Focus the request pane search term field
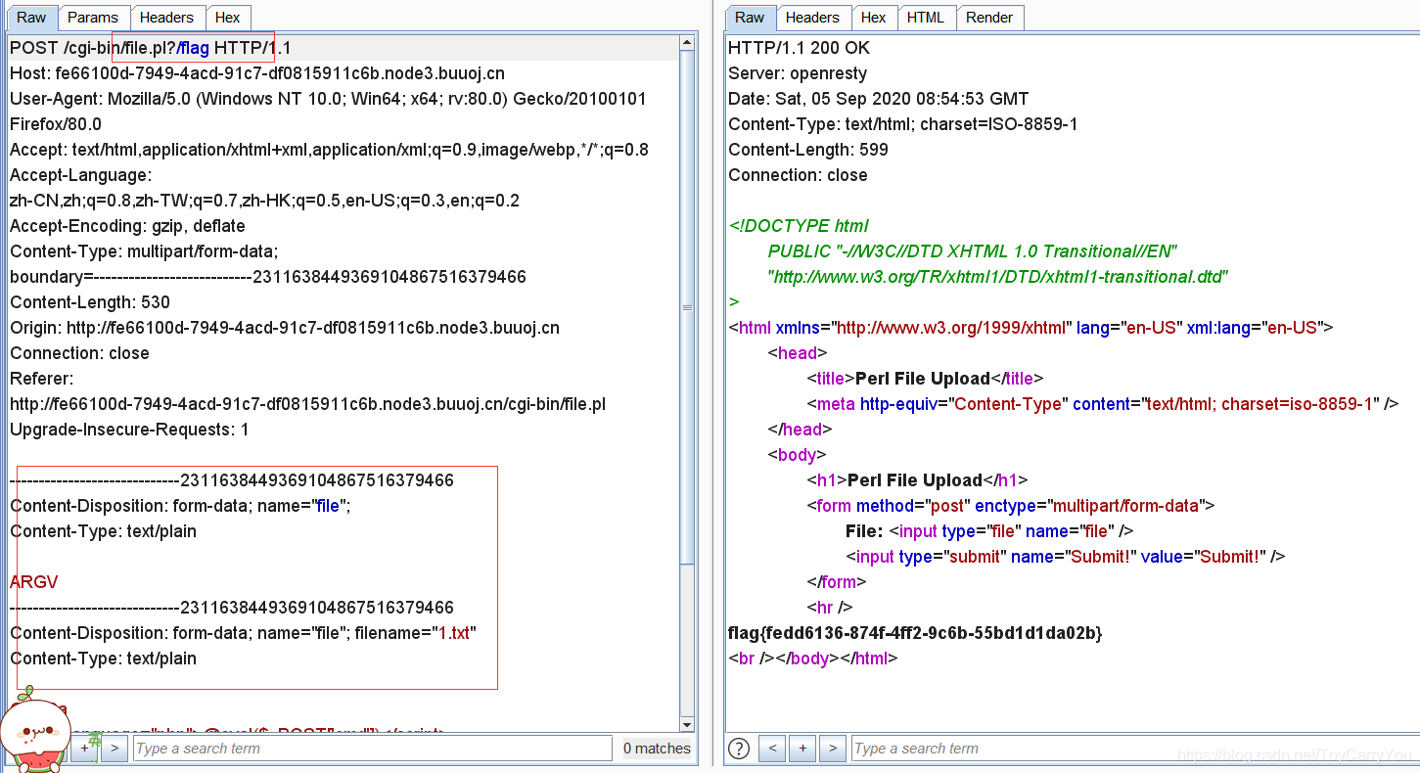The width and height of the screenshot is (1420, 773). pos(372,749)
